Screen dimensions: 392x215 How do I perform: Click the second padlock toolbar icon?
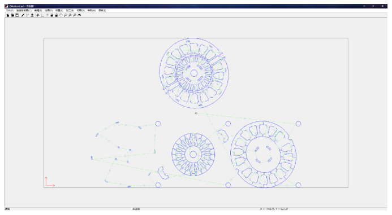pyautogui.click(x=56, y=15)
